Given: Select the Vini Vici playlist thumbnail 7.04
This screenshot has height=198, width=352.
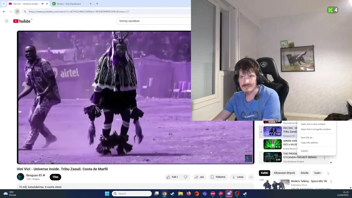Looking at the screenshot, I should [273, 131].
